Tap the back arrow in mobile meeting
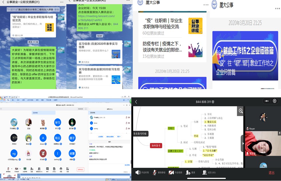Viewport: 281px width, 181px height. click(x=136, y=102)
